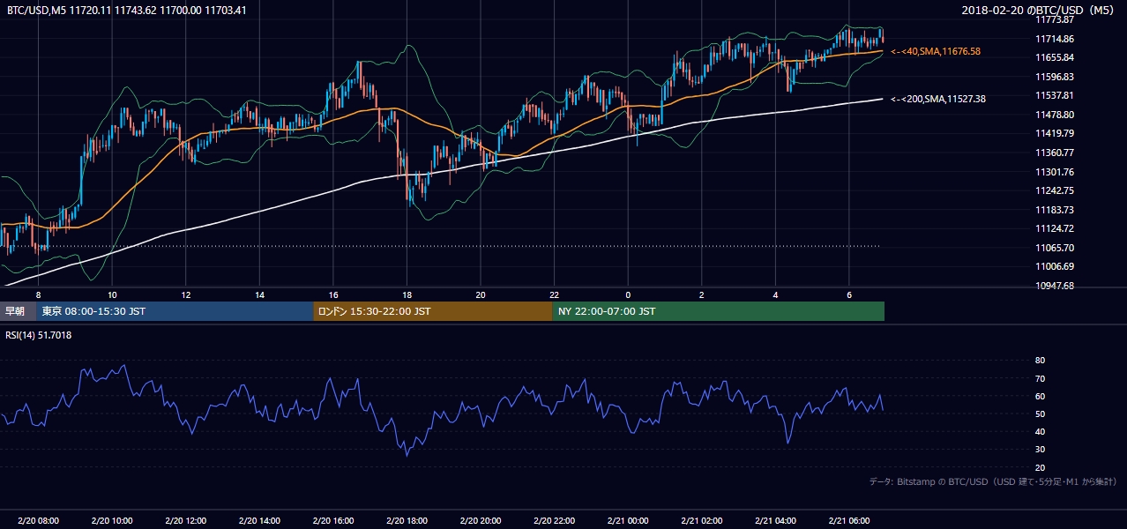Click RSI scale value 50
This screenshot has height=529, width=1127.
(1040, 414)
